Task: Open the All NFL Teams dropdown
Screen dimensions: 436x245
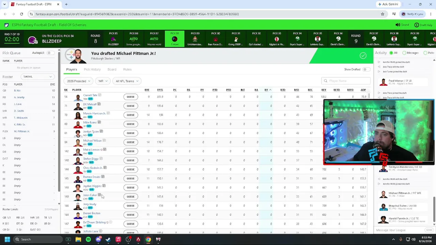Action: coord(127,81)
